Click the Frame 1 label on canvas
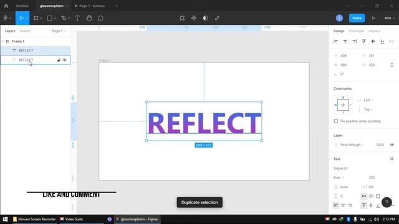This screenshot has width=399, height=224. 105,60
